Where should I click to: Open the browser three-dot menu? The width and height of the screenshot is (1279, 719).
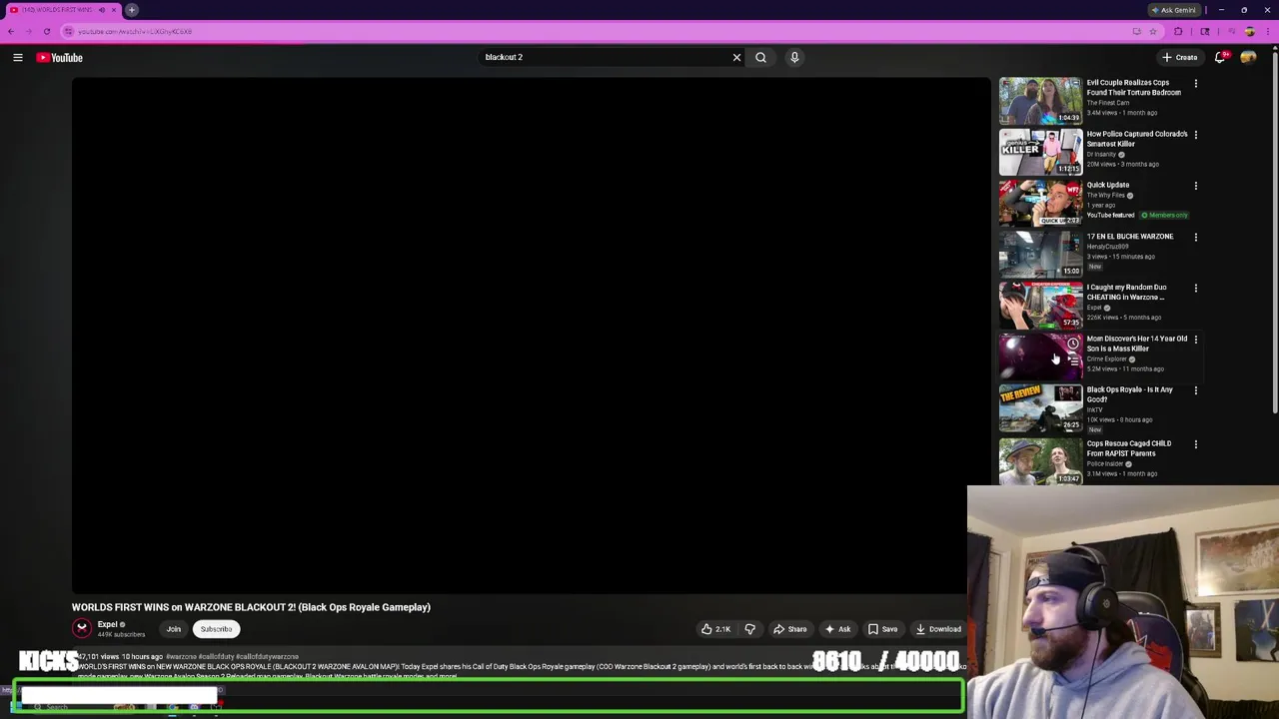point(1268,31)
